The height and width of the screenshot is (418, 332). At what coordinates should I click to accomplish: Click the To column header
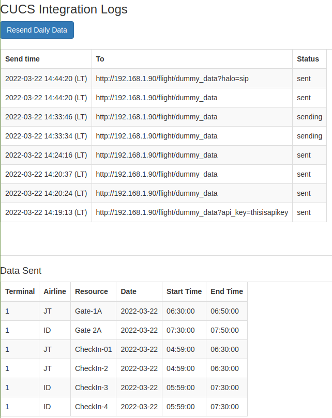99,59
